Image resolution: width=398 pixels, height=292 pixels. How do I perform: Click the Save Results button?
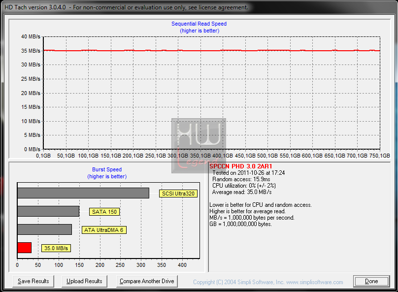(x=33, y=281)
